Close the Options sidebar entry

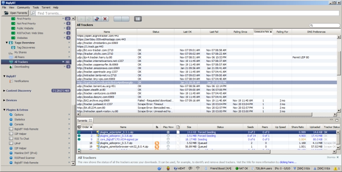tap(69, 114)
